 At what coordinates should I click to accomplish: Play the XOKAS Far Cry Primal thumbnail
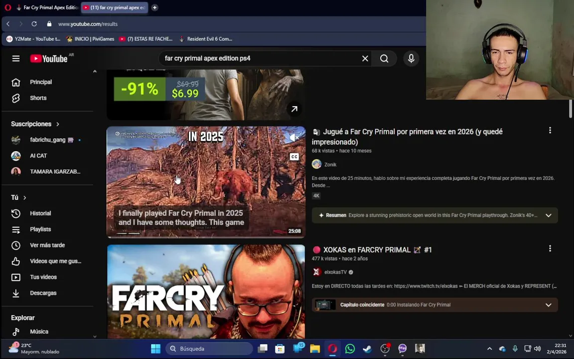206,292
